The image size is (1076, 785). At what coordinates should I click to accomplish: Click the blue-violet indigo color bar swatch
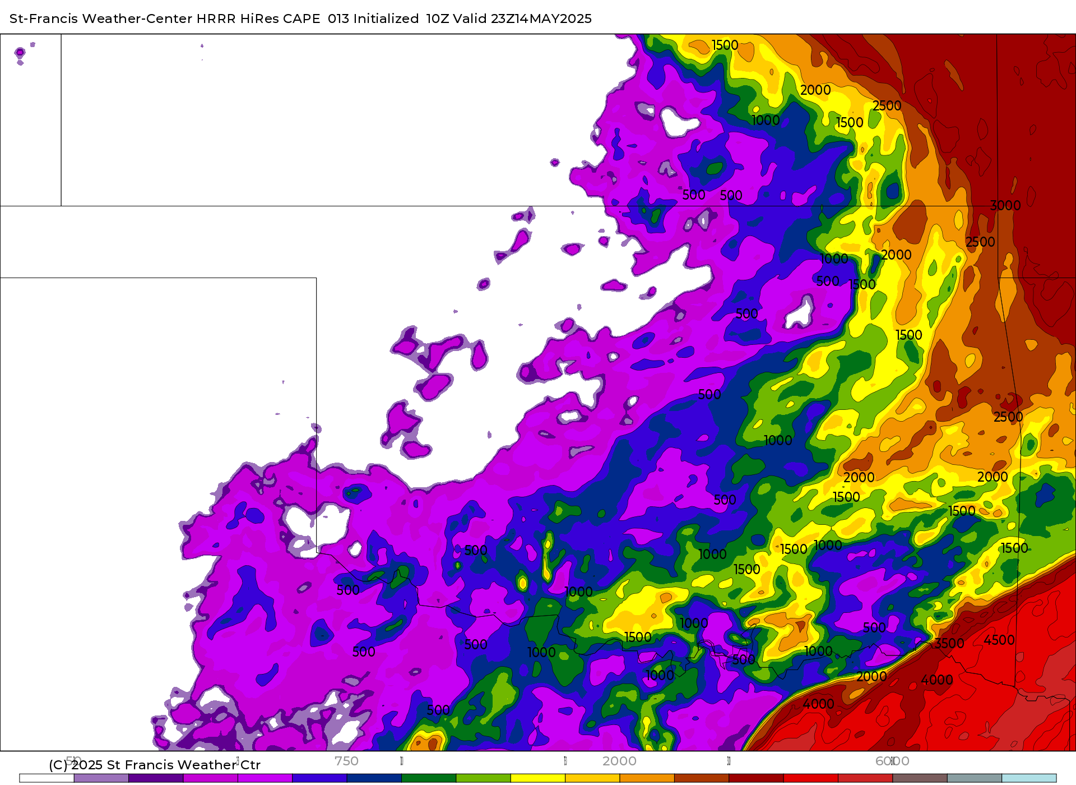319,778
